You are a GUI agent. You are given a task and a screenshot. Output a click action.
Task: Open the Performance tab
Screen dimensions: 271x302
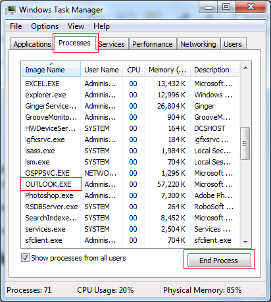(x=153, y=44)
